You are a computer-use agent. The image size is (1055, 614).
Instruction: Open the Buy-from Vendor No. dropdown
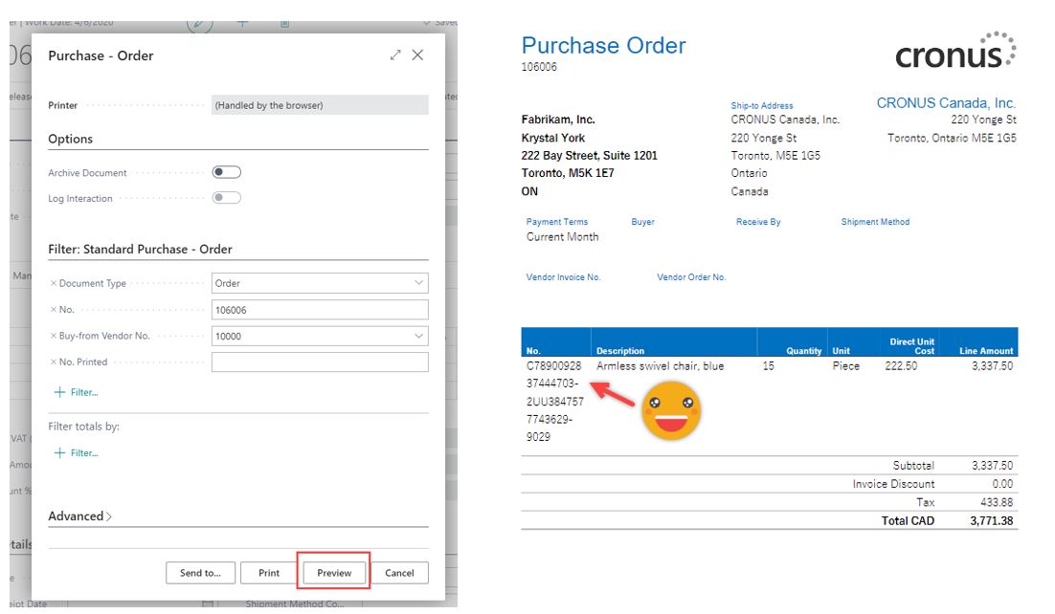click(418, 337)
